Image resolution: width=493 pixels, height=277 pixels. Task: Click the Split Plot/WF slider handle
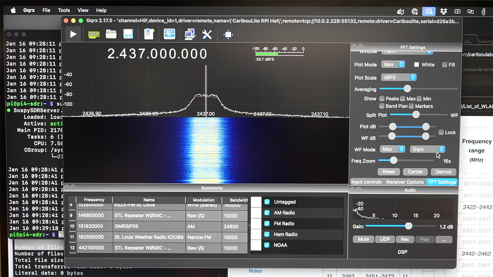pos(416,115)
